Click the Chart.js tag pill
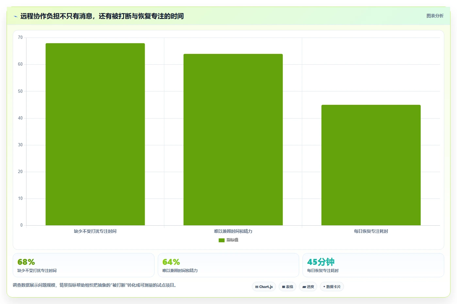457x304 pixels. pos(264,287)
